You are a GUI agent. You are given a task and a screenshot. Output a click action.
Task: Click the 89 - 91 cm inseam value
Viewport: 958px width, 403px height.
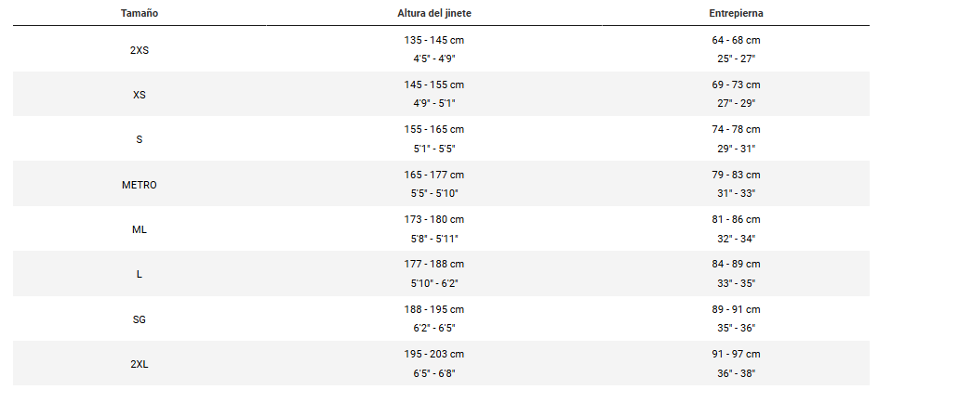coord(736,309)
